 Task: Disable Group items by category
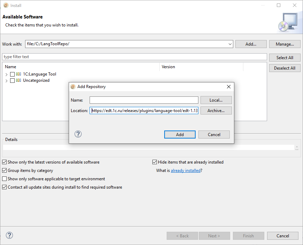pyautogui.click(x=5, y=171)
